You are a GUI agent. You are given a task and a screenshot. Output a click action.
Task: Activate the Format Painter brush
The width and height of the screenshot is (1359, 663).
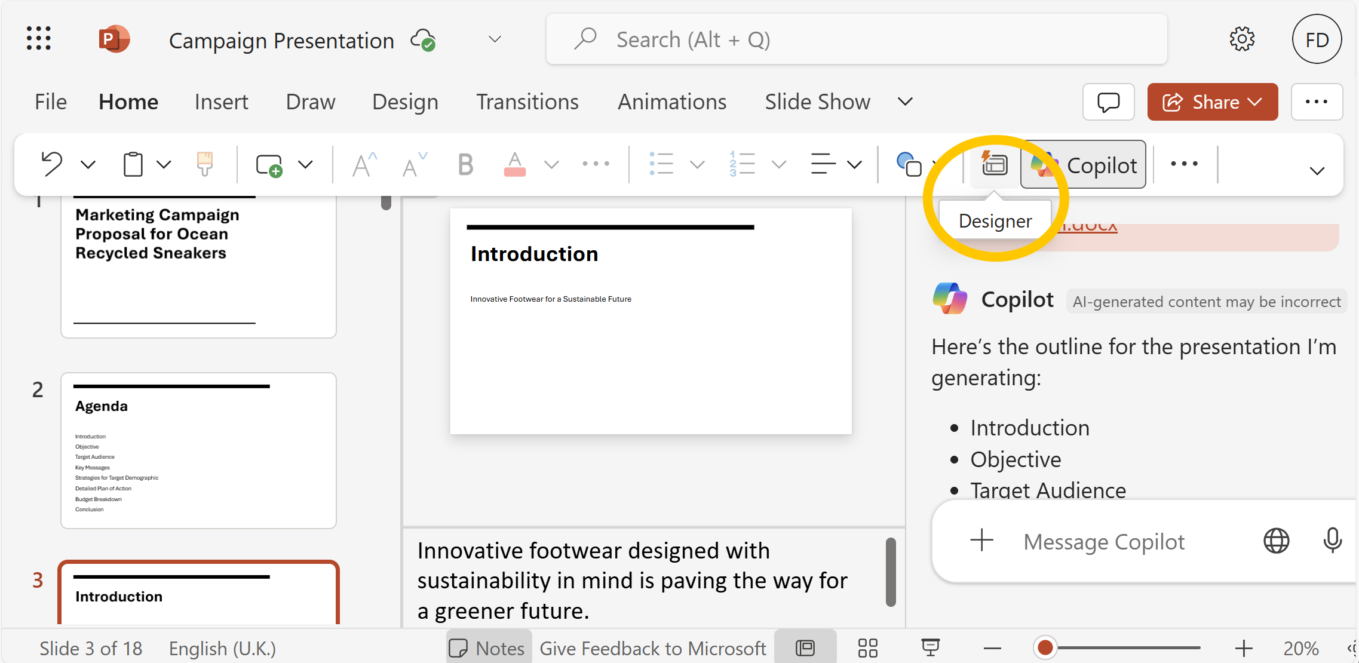(x=205, y=164)
